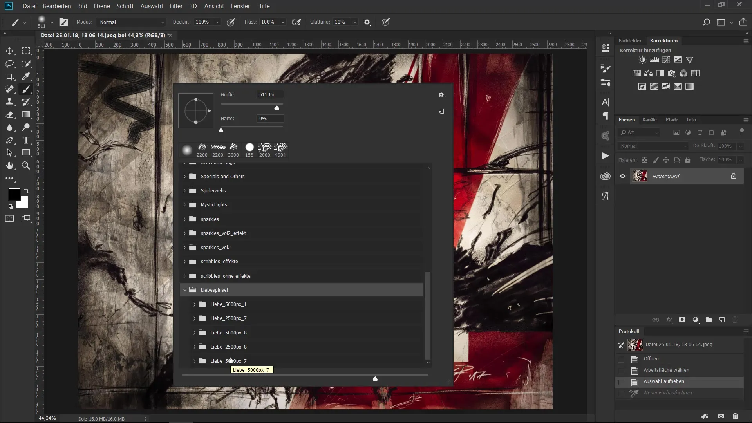752x423 pixels.
Task: Open Search icon in options bar
Action: 706,22
